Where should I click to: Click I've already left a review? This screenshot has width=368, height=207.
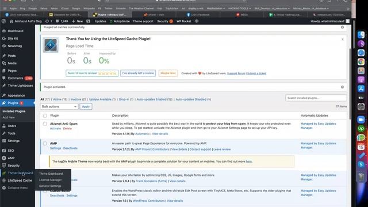[138, 73]
